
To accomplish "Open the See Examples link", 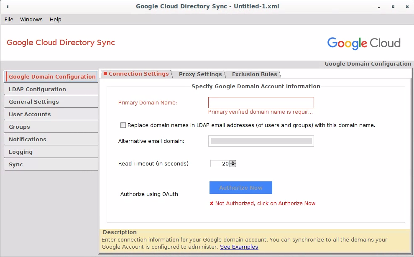I will pyautogui.click(x=239, y=247).
